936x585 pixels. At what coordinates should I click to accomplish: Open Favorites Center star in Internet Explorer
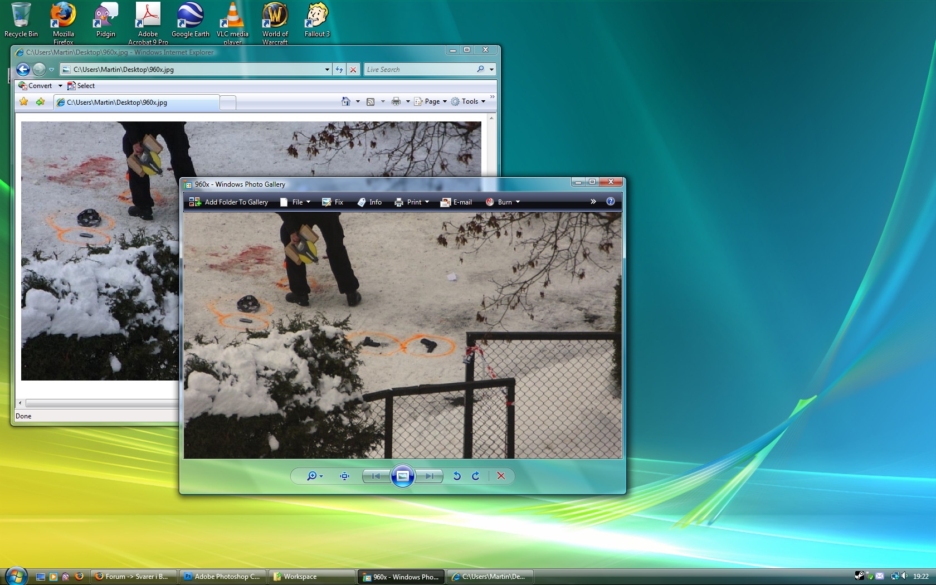(x=24, y=102)
